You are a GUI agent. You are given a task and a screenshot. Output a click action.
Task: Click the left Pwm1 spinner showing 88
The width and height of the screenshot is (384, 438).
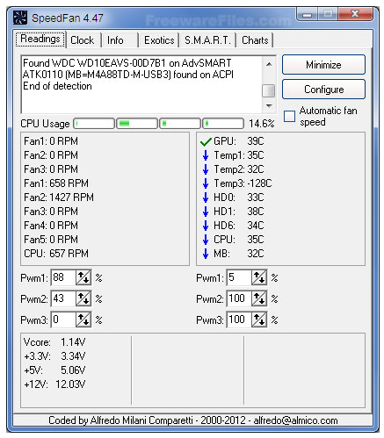[83, 277]
